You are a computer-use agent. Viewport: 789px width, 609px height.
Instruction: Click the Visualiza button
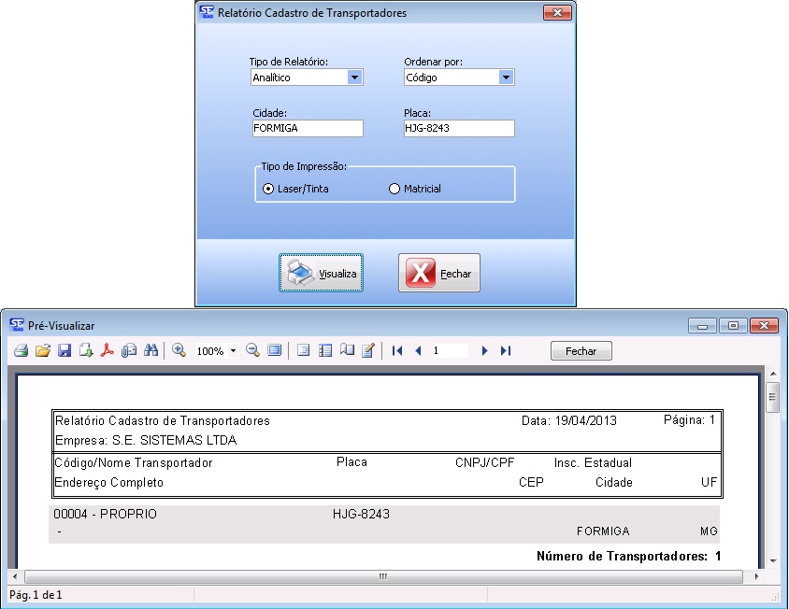coord(321,274)
